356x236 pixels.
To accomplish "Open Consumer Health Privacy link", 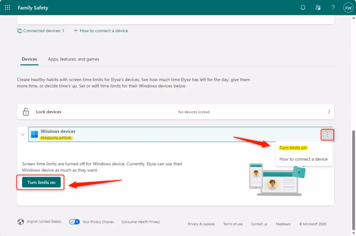I will (140, 222).
